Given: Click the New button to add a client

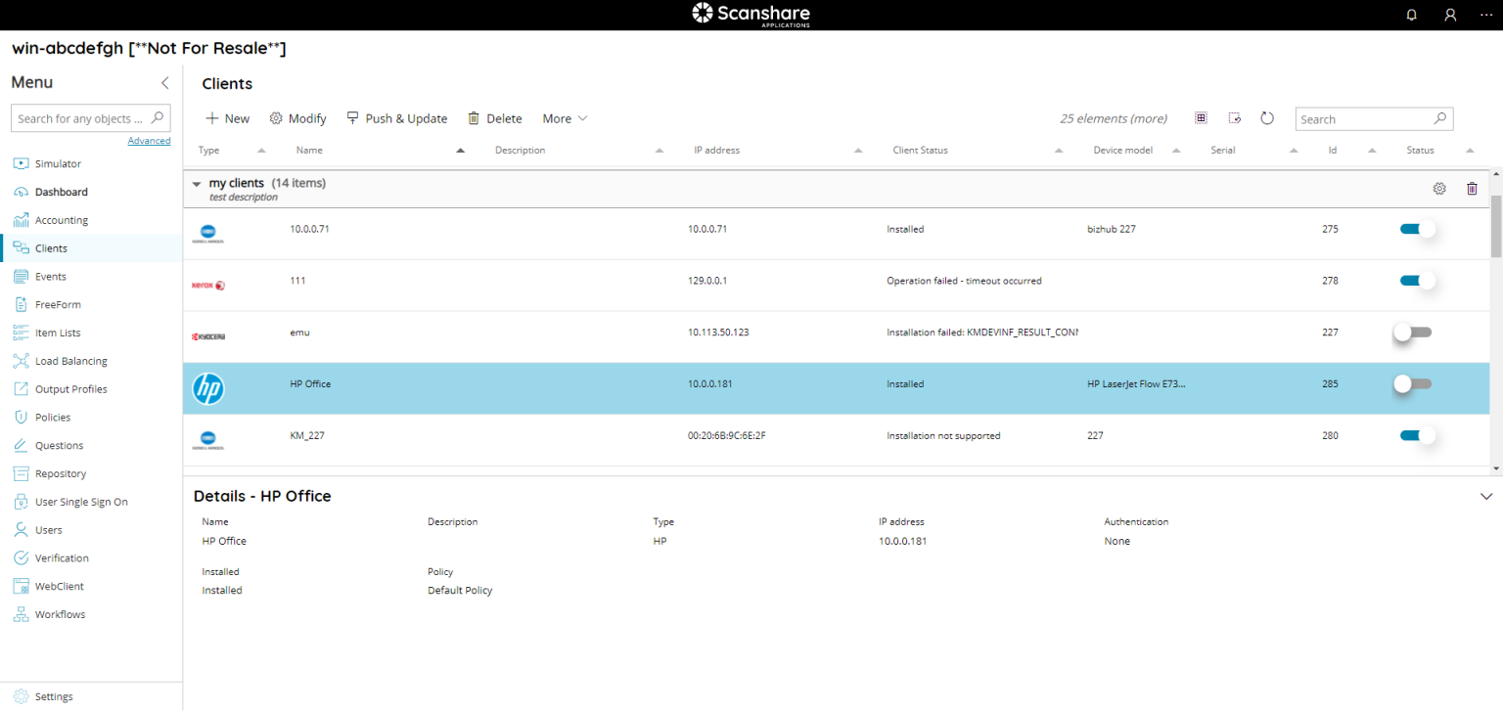Looking at the screenshot, I should coord(227,117).
